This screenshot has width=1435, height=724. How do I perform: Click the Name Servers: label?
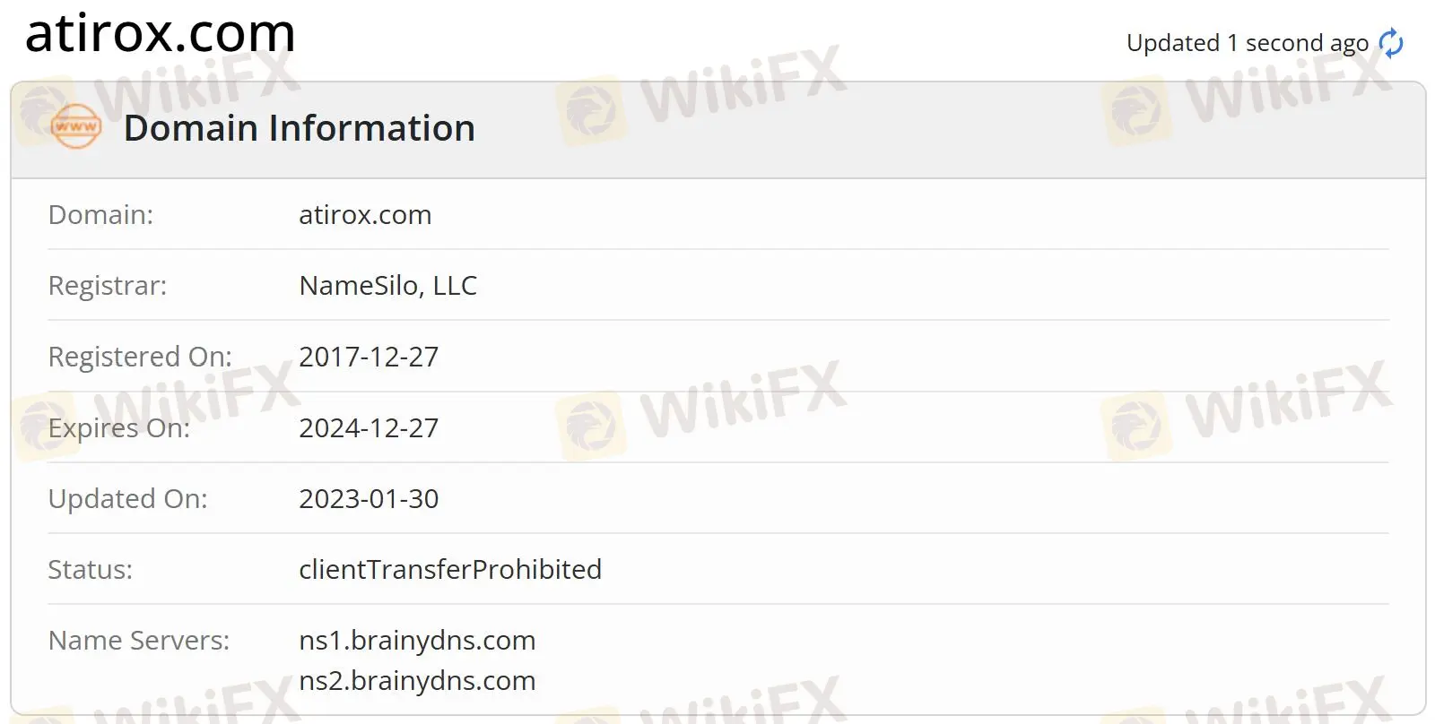[x=139, y=641]
